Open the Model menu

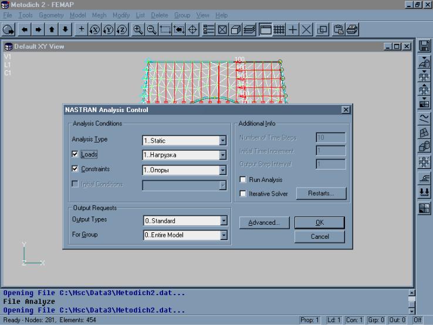click(77, 15)
